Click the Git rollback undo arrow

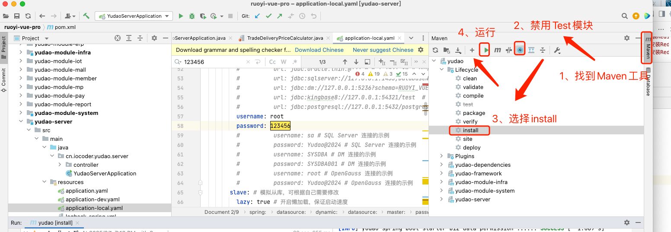313,16
